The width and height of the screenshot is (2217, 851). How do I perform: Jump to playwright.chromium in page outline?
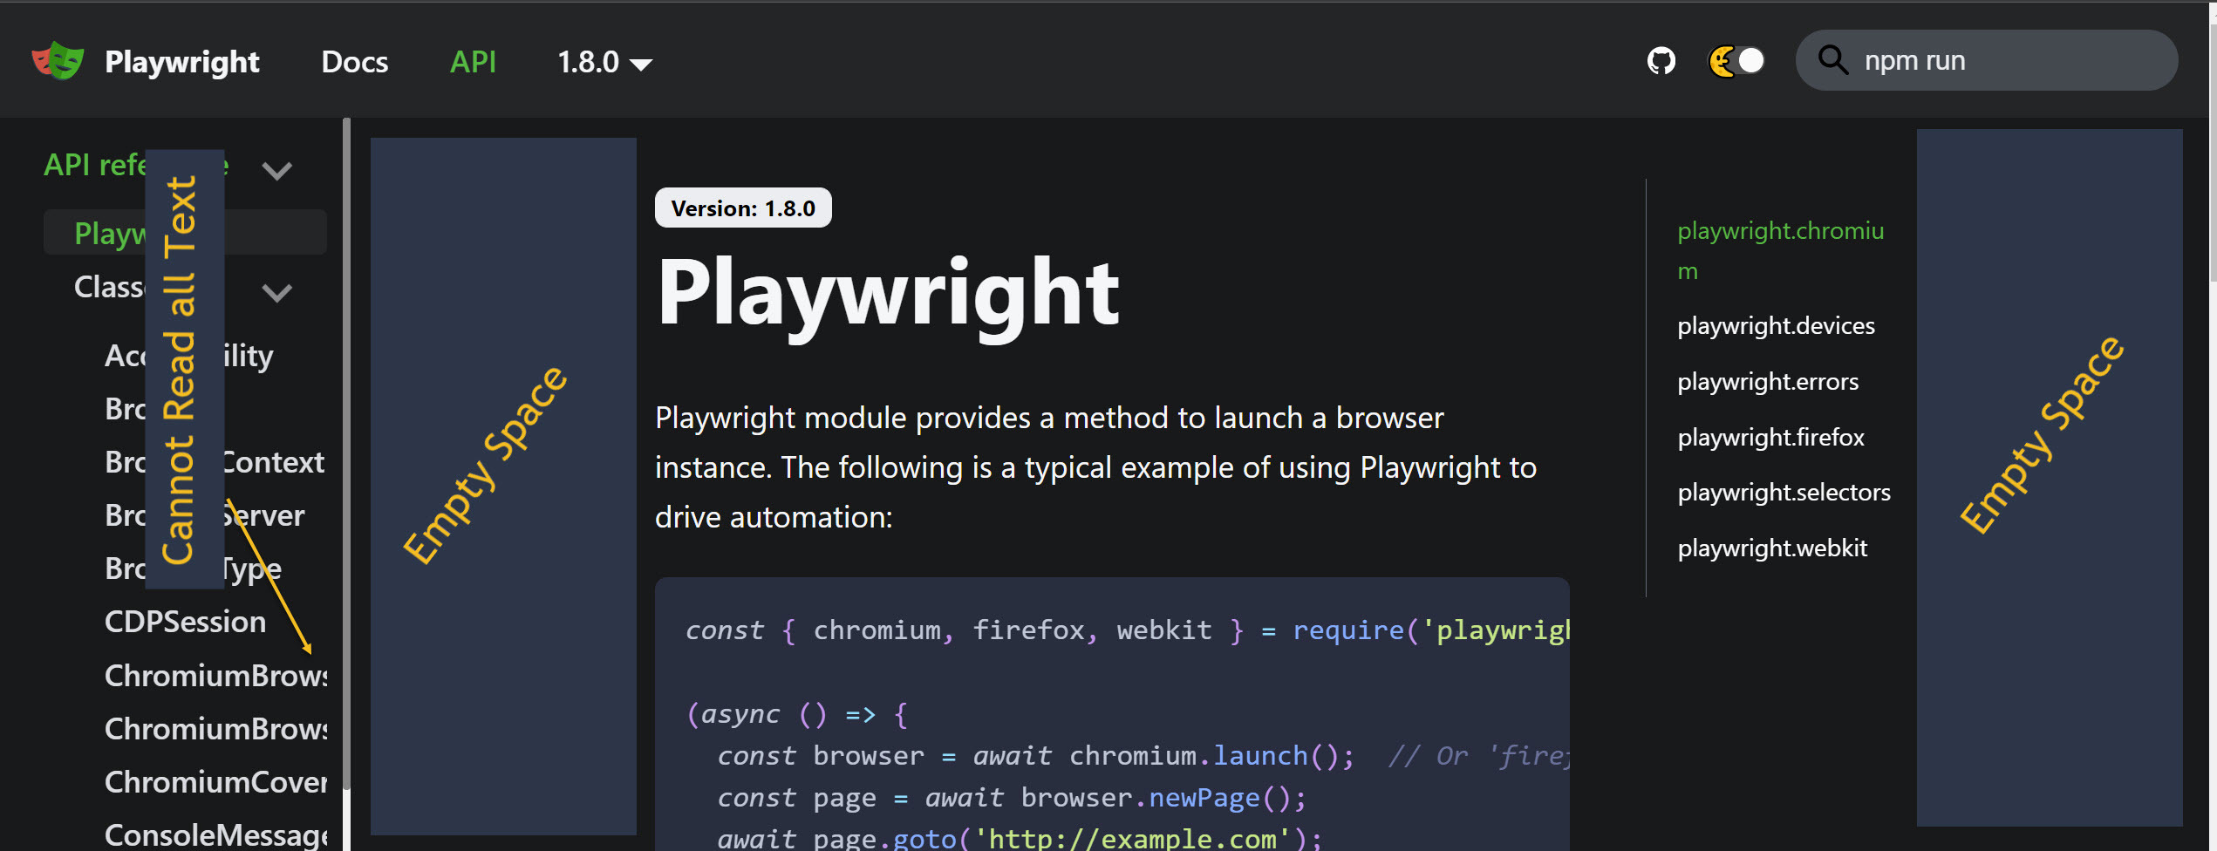1780,250
